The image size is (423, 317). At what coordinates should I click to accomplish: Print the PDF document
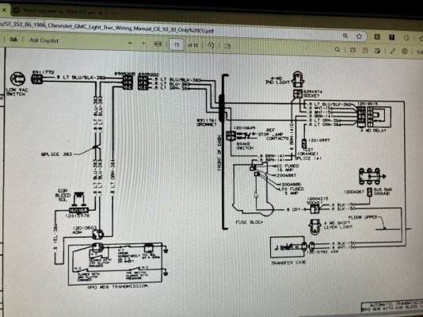[352, 50]
